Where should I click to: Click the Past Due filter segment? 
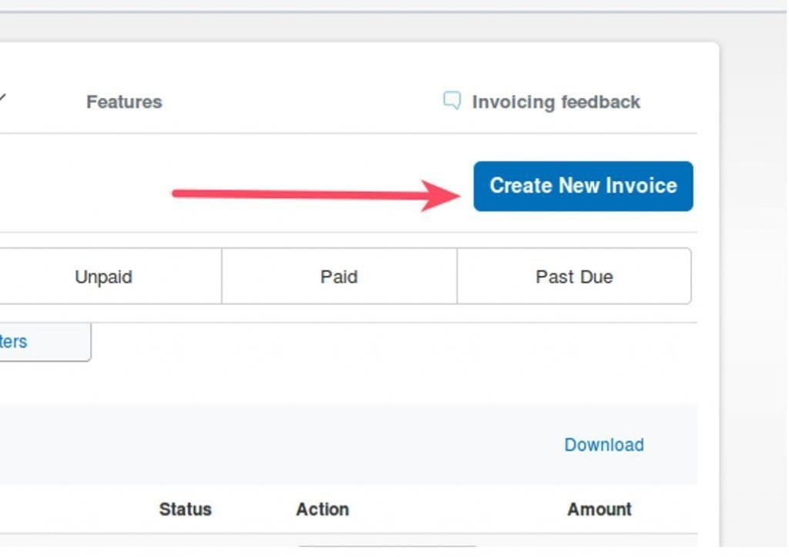574,277
